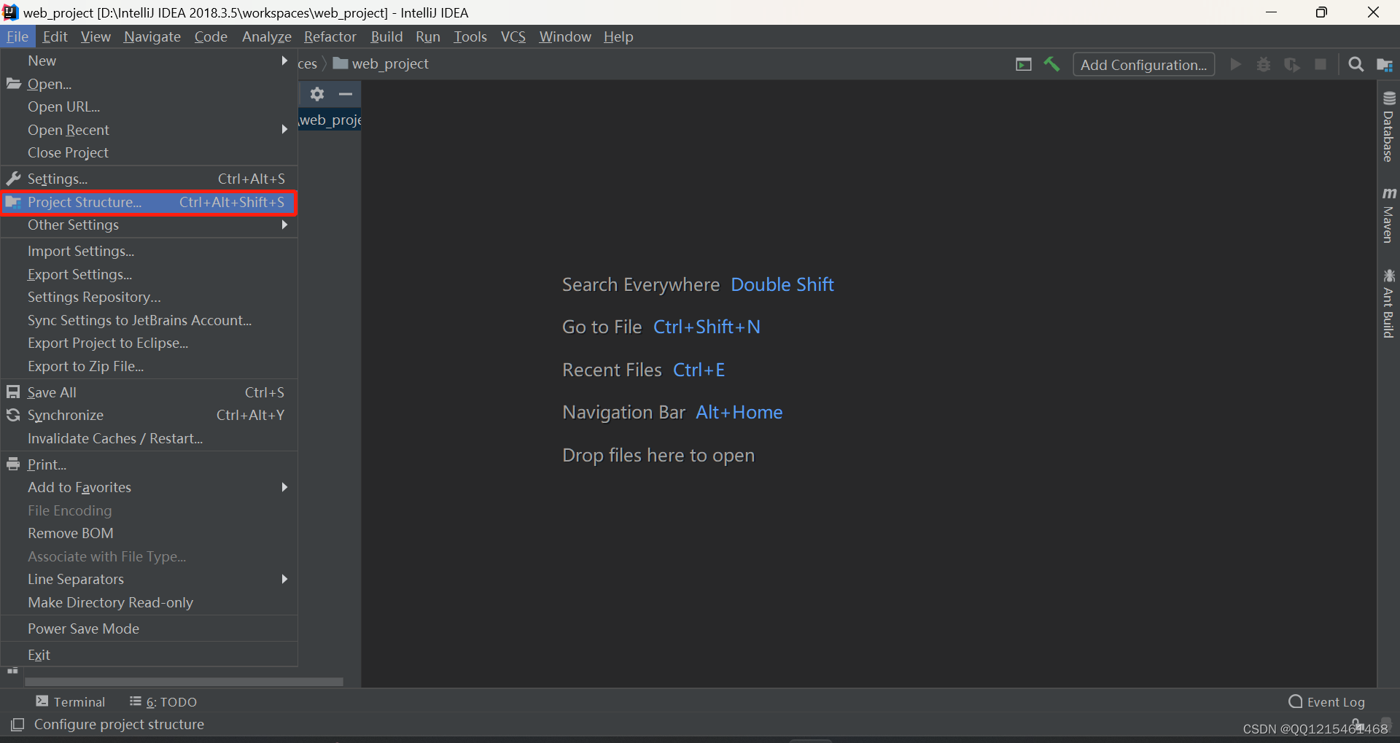Choose Print... menu entry
1400x743 pixels.
pyautogui.click(x=149, y=464)
